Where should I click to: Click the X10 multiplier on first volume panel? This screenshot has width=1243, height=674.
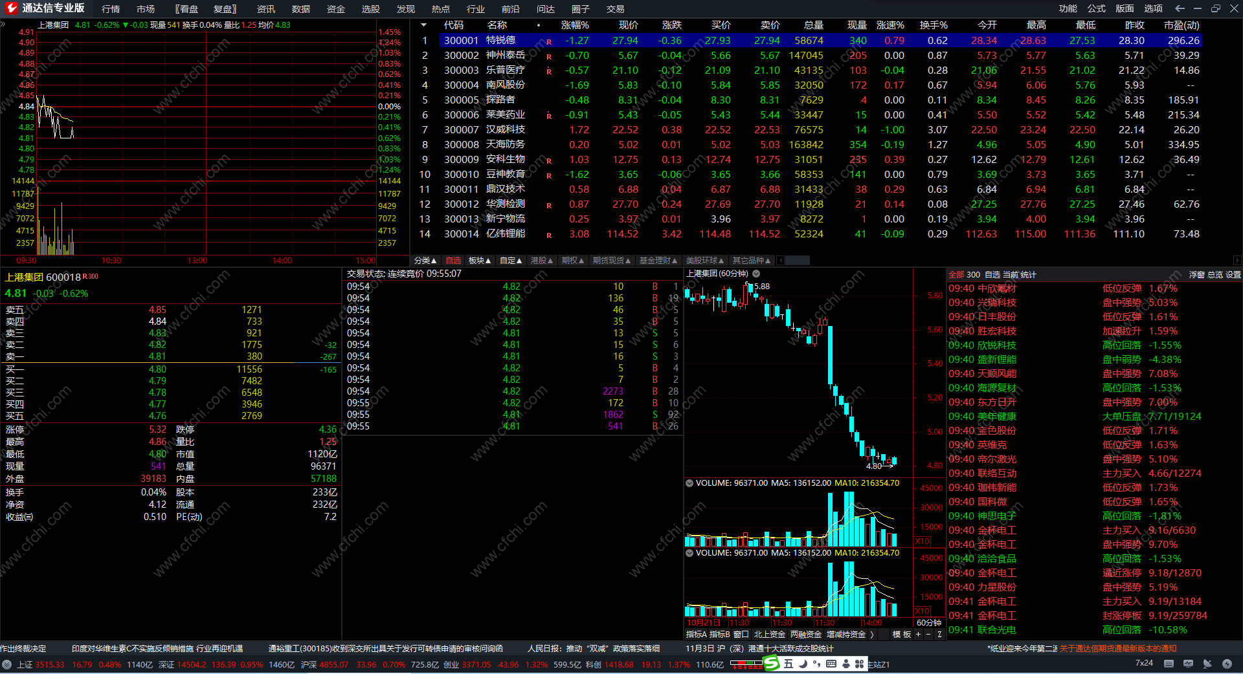coord(922,541)
